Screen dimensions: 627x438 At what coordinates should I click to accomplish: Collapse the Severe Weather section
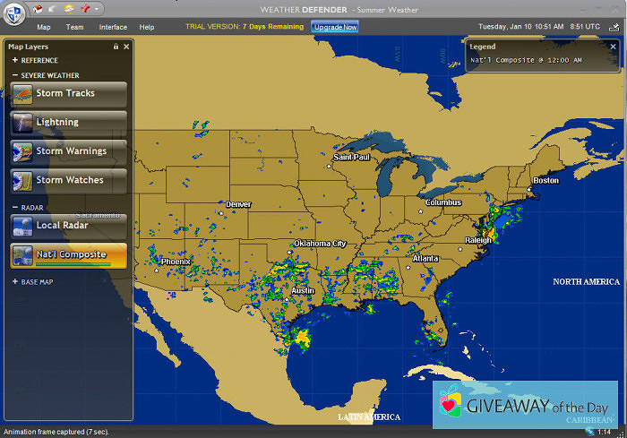[x=15, y=76]
